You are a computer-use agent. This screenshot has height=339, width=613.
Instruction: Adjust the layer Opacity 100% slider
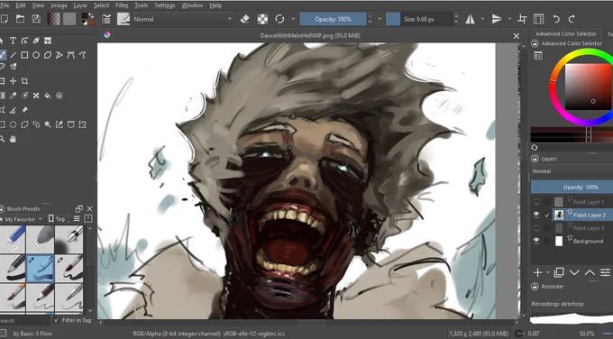point(572,187)
